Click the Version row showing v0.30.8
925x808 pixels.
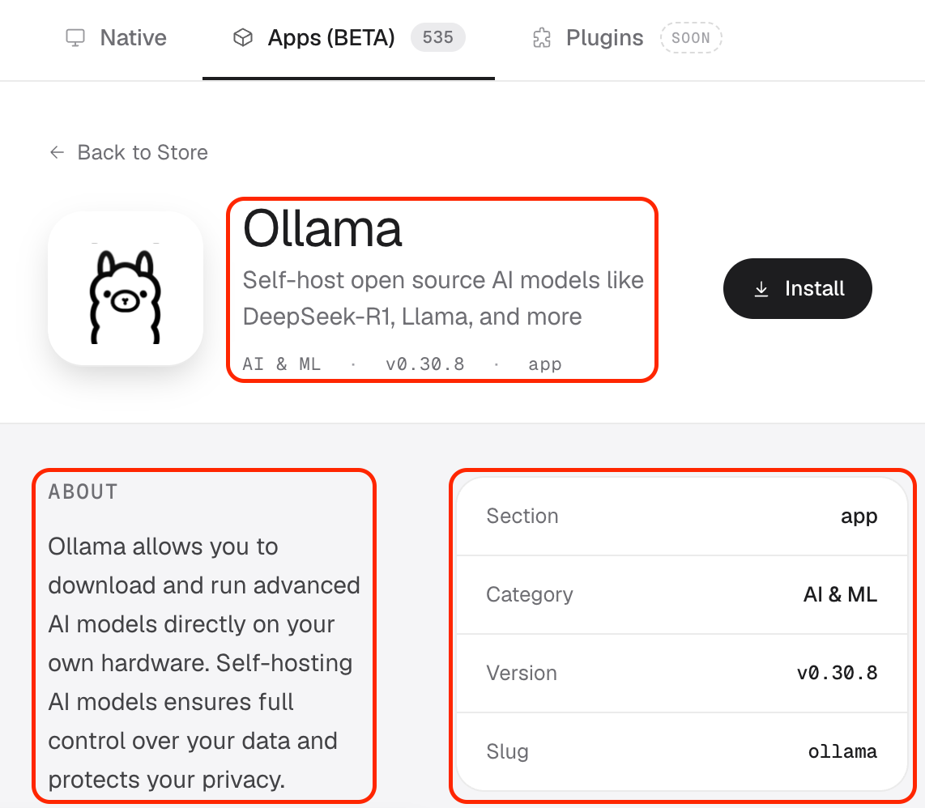tap(682, 673)
